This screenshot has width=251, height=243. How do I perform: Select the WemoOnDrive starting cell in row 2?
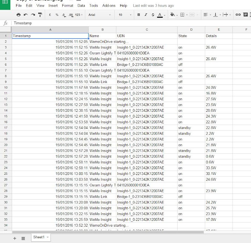coord(103,42)
